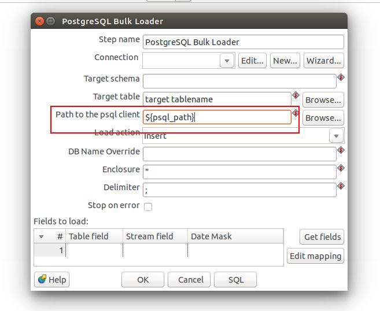This screenshot has height=311, width=380.
Task: Click row 1 Stream field cell
Action: [156, 250]
